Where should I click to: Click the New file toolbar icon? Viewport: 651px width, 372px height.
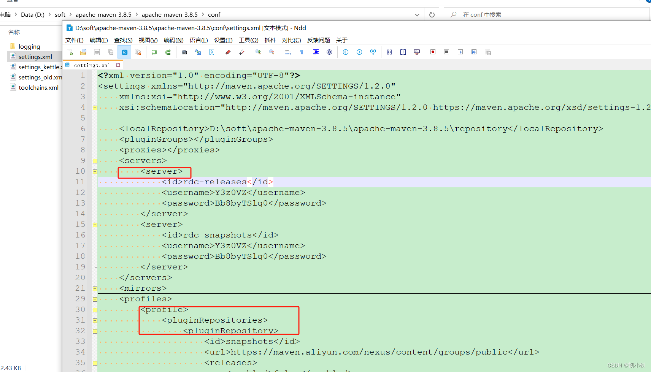(70, 52)
